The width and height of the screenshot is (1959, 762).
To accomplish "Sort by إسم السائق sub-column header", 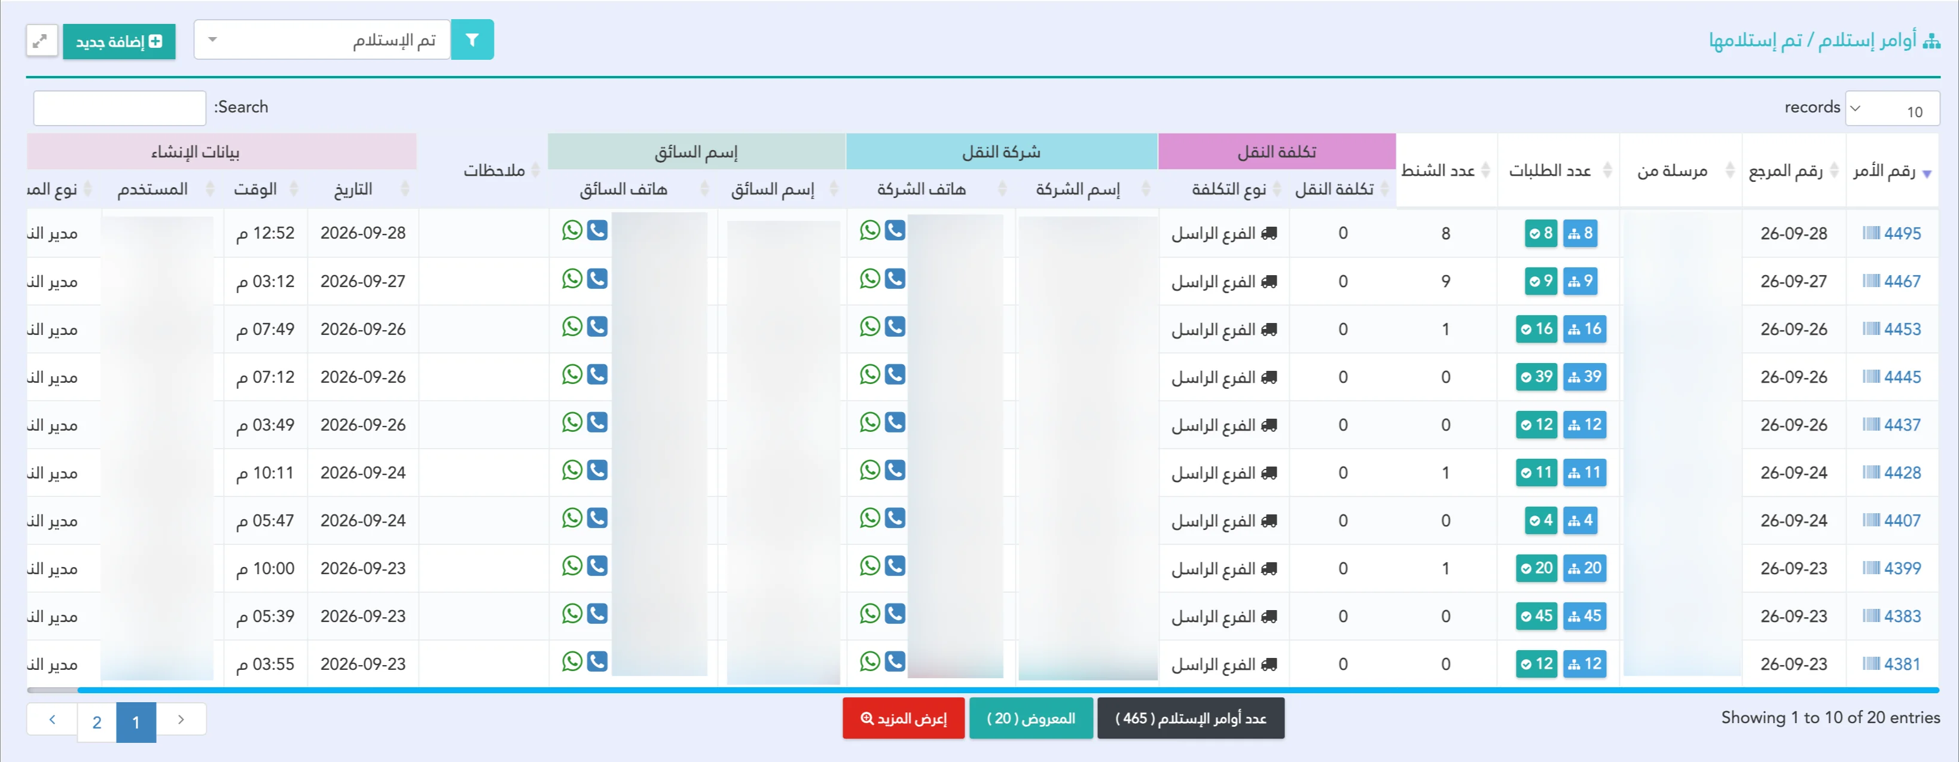I will 782,190.
